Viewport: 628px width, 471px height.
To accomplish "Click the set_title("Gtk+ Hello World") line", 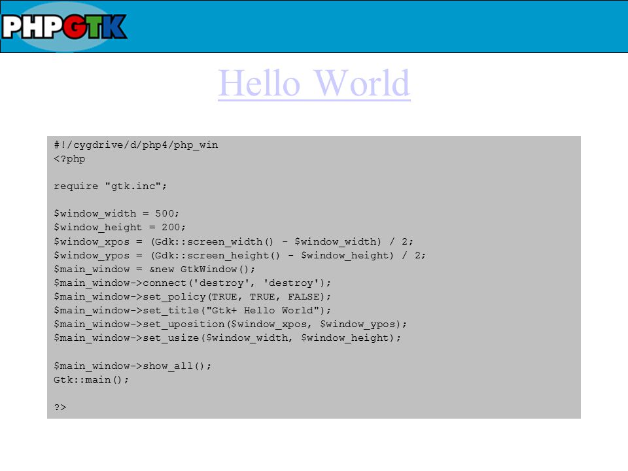I will coord(192,310).
